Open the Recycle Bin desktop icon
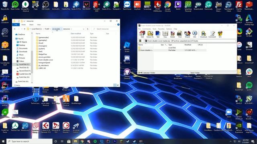This screenshot has width=257, height=144. [5, 5]
